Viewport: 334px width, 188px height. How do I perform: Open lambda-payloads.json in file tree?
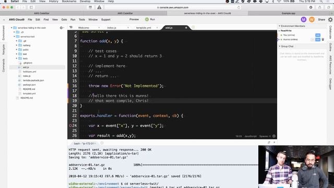tap(33, 80)
